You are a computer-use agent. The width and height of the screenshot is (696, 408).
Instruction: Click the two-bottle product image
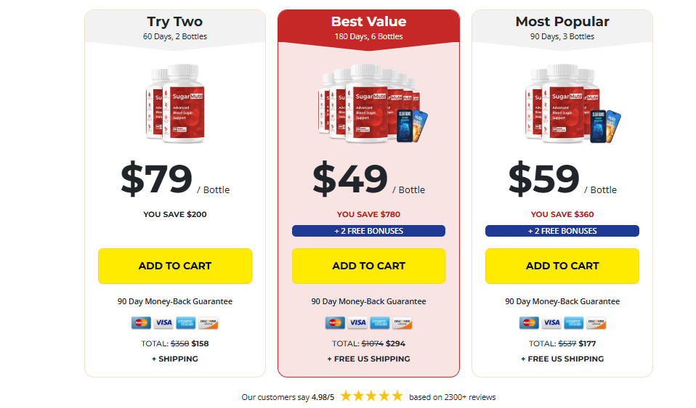click(x=174, y=102)
